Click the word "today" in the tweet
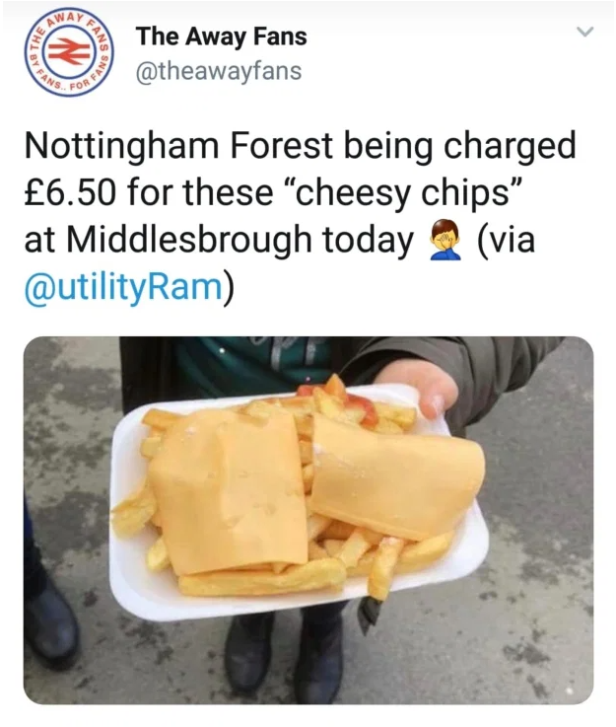Viewport: 616px width, 727px height. 368,241
